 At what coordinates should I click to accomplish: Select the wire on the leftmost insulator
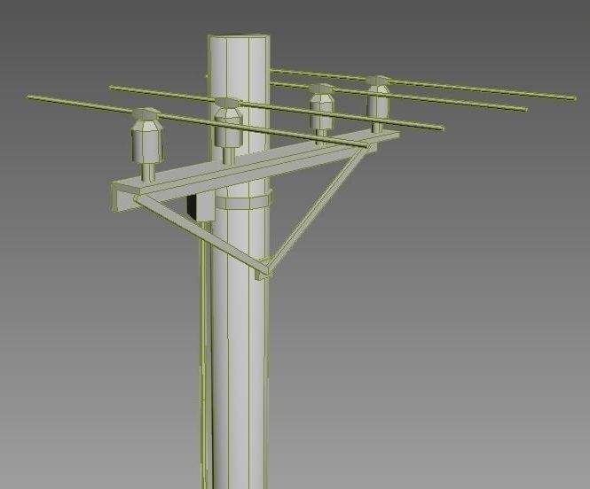(x=197, y=121)
